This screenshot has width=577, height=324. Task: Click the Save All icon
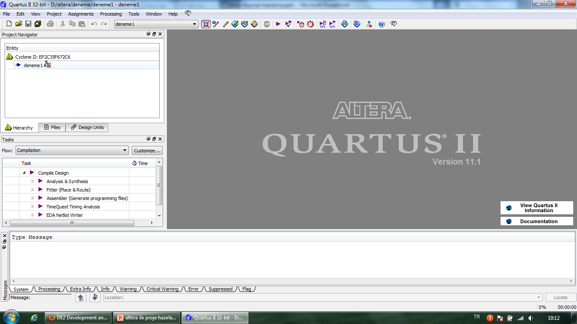tap(38, 24)
